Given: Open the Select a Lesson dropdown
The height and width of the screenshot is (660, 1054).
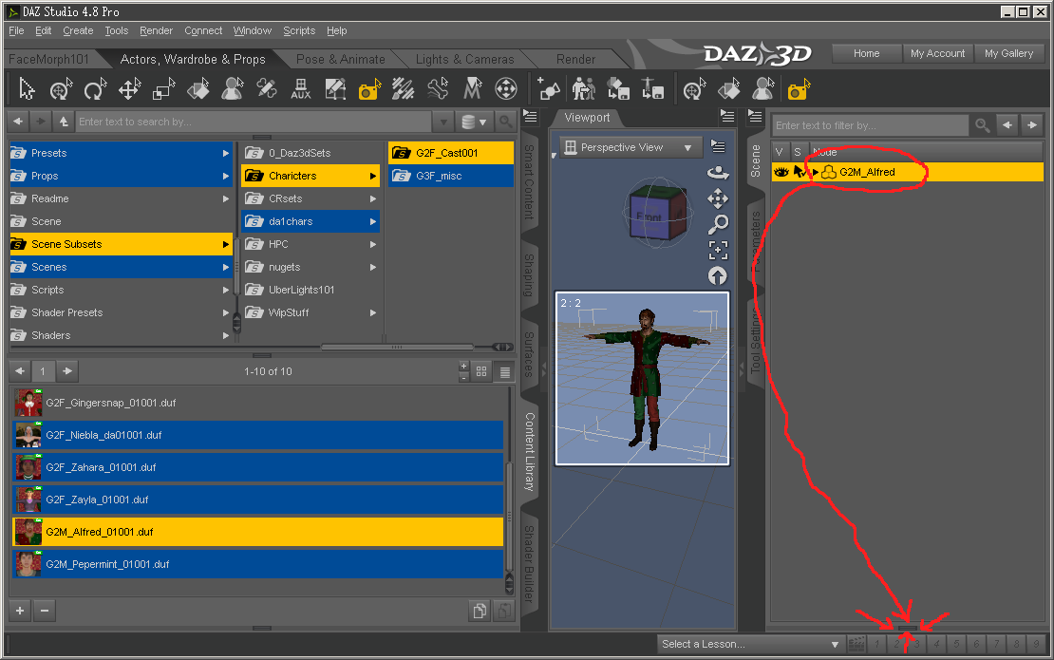Looking at the screenshot, I should pyautogui.click(x=749, y=644).
